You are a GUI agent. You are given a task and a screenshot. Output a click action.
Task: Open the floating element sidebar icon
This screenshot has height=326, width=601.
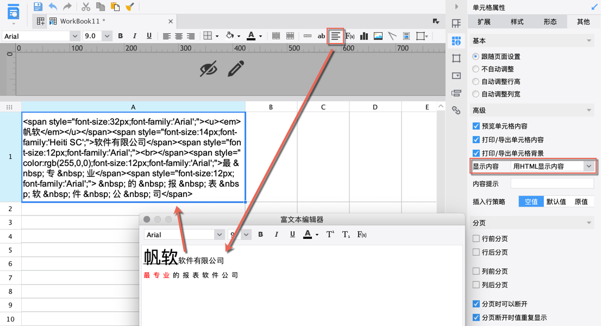[x=456, y=58]
